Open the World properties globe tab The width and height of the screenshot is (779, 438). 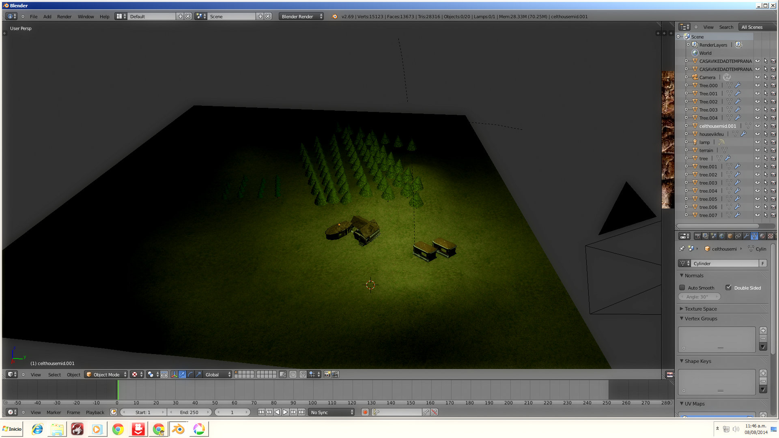(x=722, y=236)
